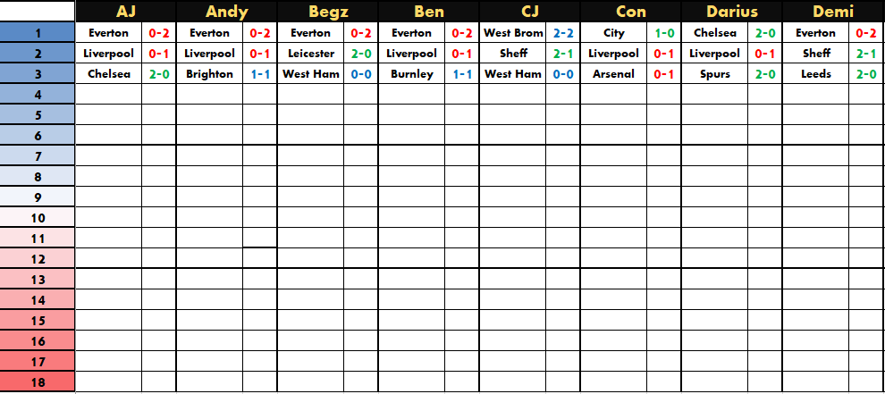Select the AJ column header
The image size is (885, 394).
tap(125, 12)
